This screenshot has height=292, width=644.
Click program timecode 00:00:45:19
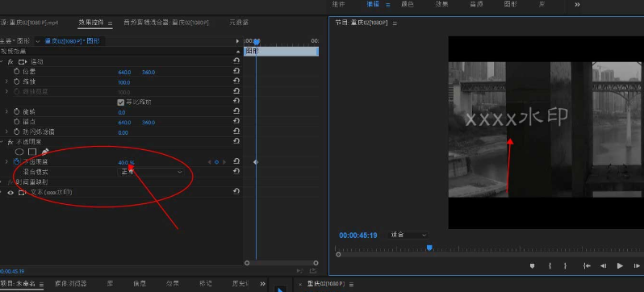click(x=358, y=236)
